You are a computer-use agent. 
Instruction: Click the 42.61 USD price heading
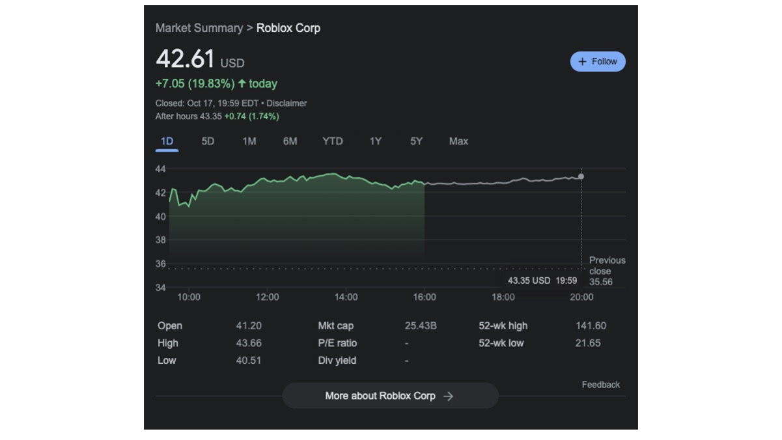tap(200, 59)
